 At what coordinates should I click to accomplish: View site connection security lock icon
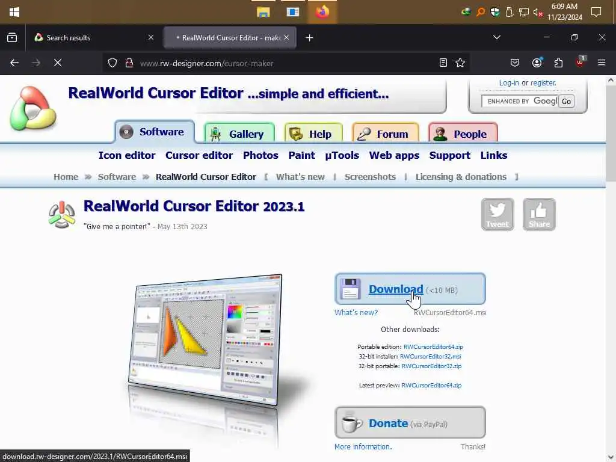pos(129,63)
